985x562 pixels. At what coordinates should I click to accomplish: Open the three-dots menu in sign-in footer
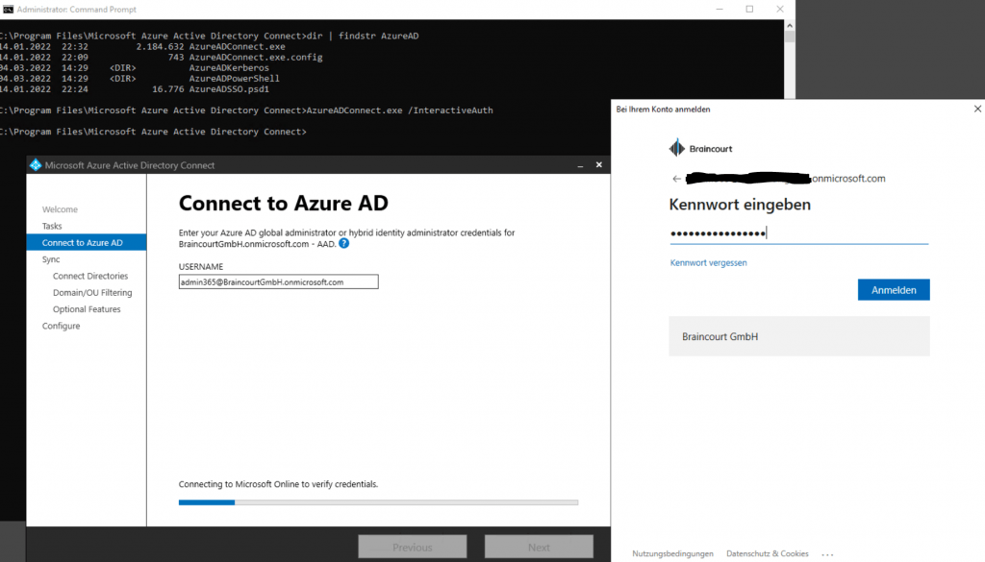(827, 554)
